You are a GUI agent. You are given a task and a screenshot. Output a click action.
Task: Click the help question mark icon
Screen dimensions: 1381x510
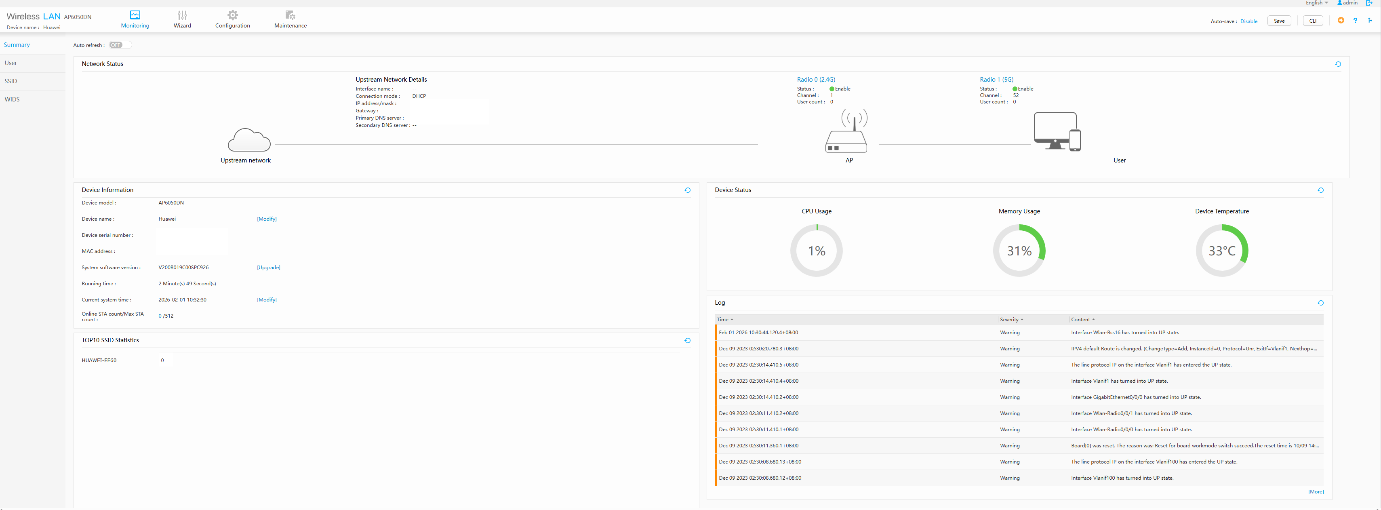click(1355, 20)
